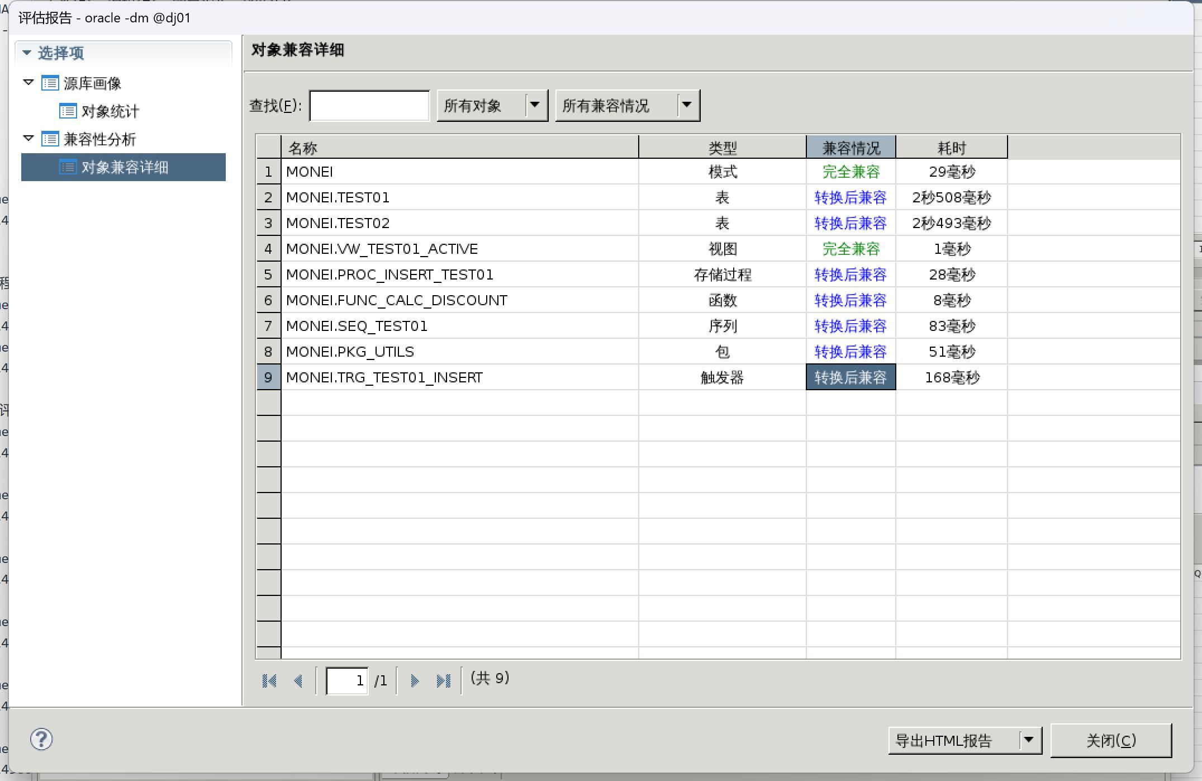
Task: Click the help question mark icon
Action: 41,740
